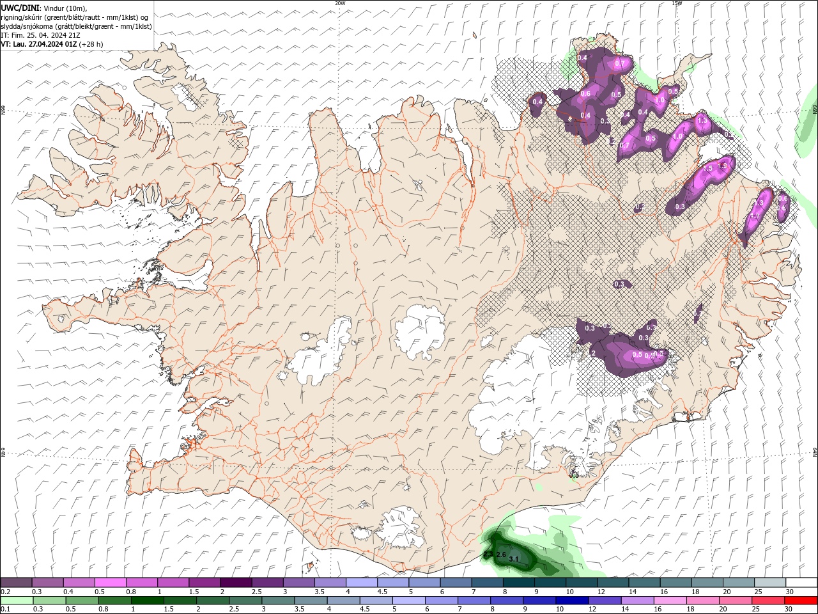Click the very dark purple 2 snow swatch
The width and height of the screenshot is (818, 614).
(x=235, y=583)
